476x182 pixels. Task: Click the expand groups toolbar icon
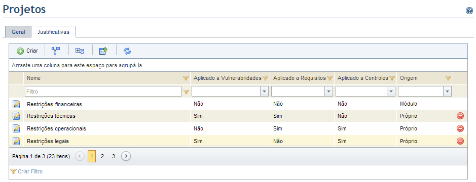80,51
